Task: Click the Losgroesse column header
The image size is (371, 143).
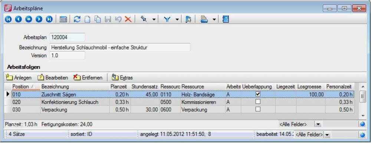Action: [x=311, y=87]
